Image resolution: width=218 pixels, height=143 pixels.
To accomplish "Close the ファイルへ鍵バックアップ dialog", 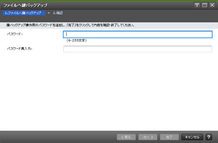I will pyautogui.click(x=212, y=5).
